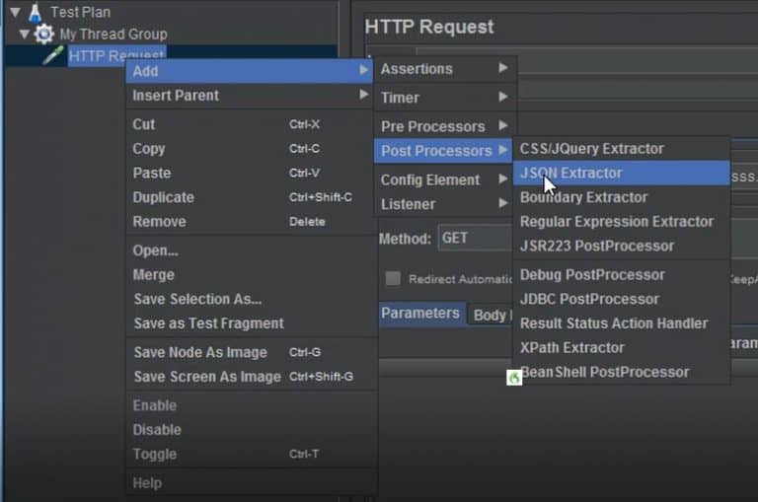Click the HTTP Request pipette icon

[52, 55]
